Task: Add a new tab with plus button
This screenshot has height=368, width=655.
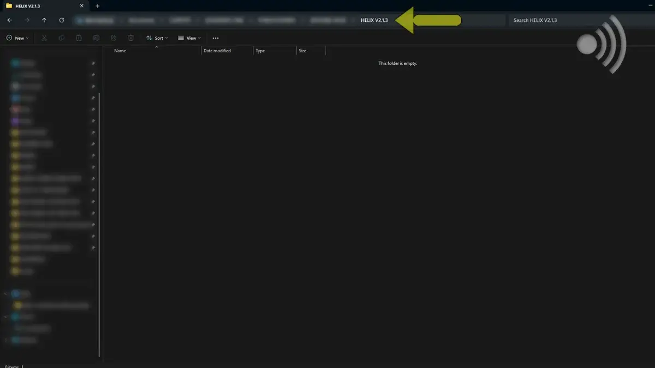Action: pyautogui.click(x=98, y=6)
